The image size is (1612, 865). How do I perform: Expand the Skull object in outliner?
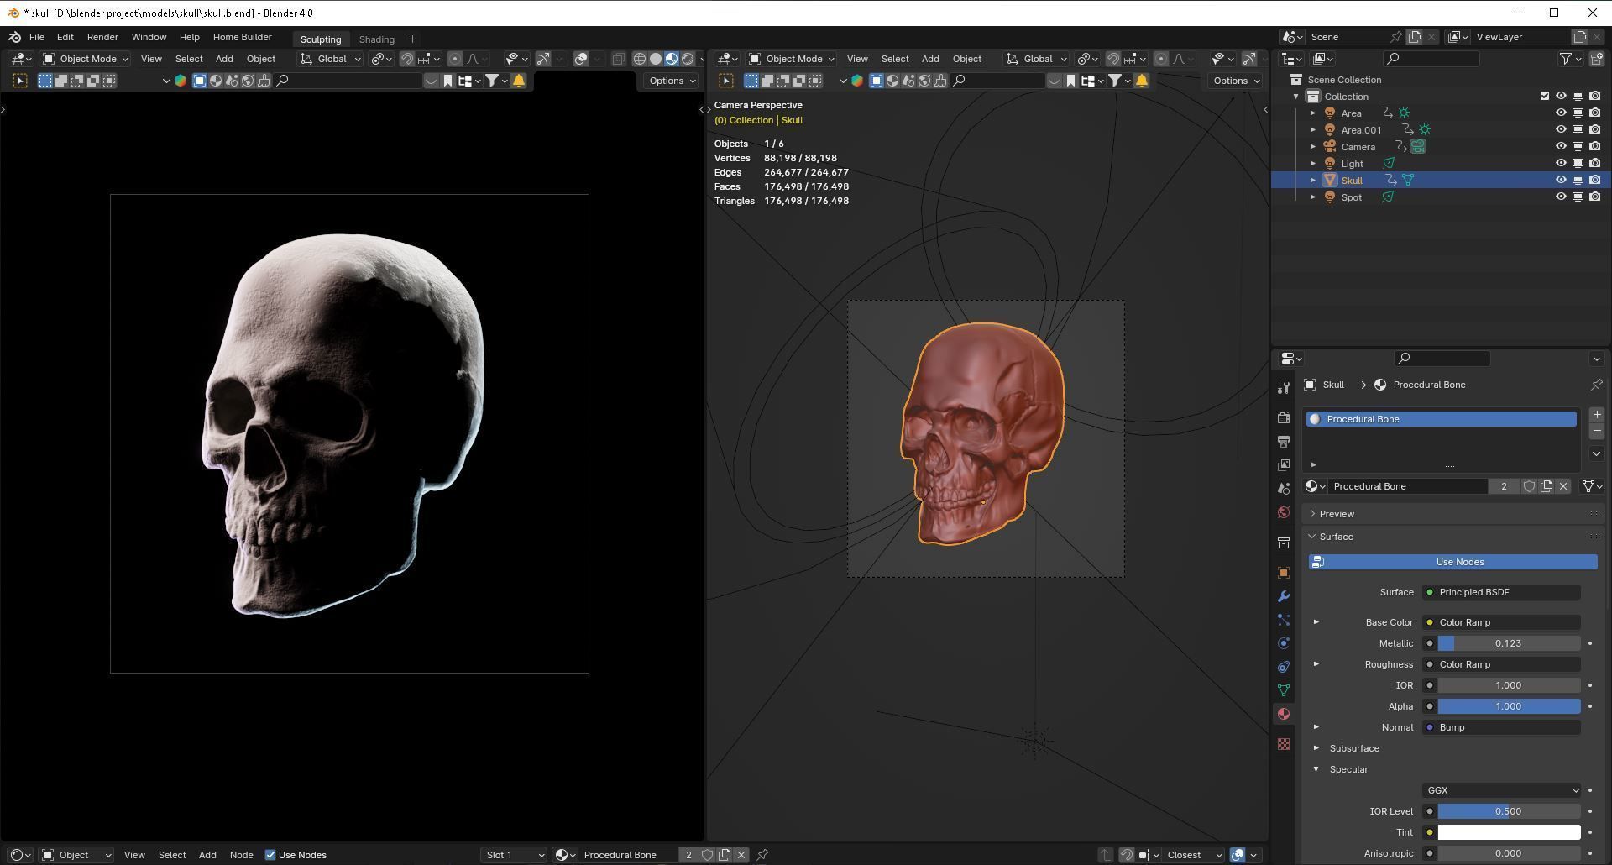1313,180
